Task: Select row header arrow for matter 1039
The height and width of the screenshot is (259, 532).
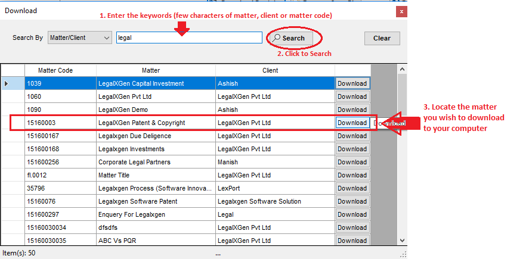Action: tap(7, 83)
